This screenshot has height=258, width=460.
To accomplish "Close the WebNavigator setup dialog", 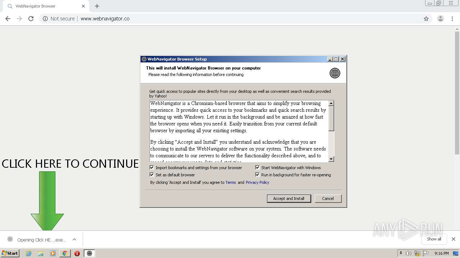I will (x=342, y=59).
